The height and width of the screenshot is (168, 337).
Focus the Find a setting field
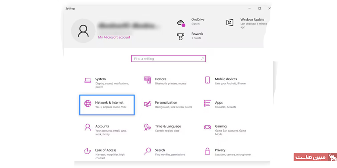168,58
